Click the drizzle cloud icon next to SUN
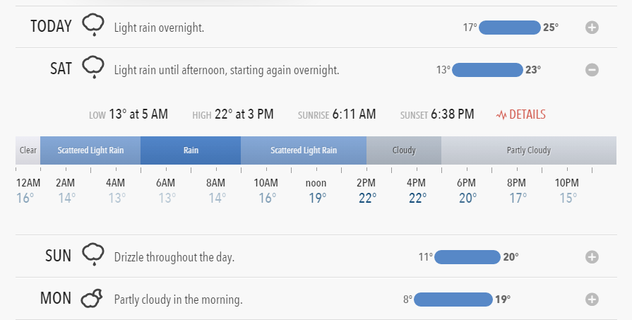This screenshot has width=632, height=320. (x=93, y=254)
